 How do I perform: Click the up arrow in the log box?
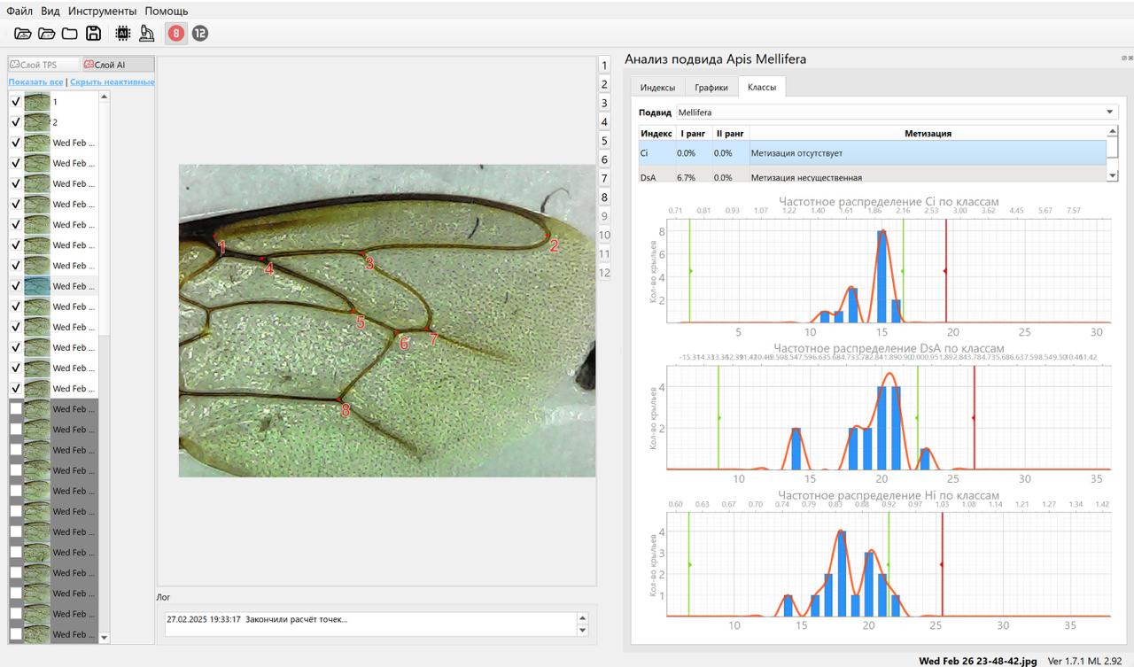[x=582, y=618]
